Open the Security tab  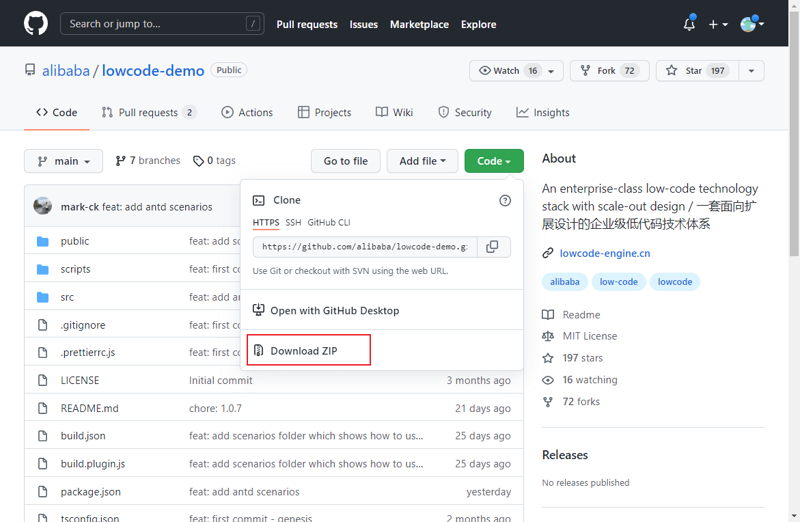465,112
